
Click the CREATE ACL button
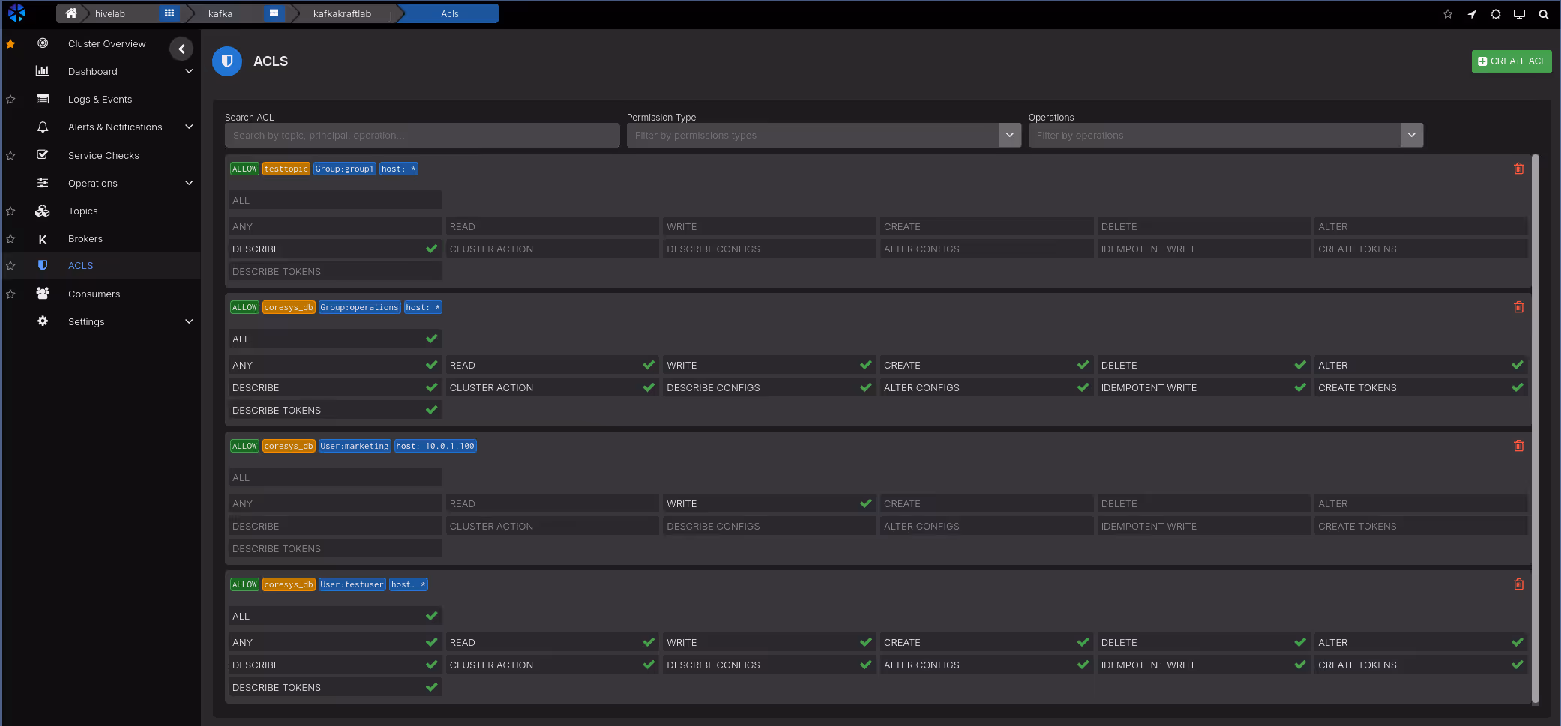[1511, 61]
